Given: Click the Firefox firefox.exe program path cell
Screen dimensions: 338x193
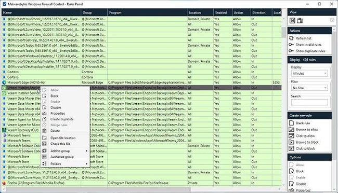Looking at the screenshot, I should point(147,183).
